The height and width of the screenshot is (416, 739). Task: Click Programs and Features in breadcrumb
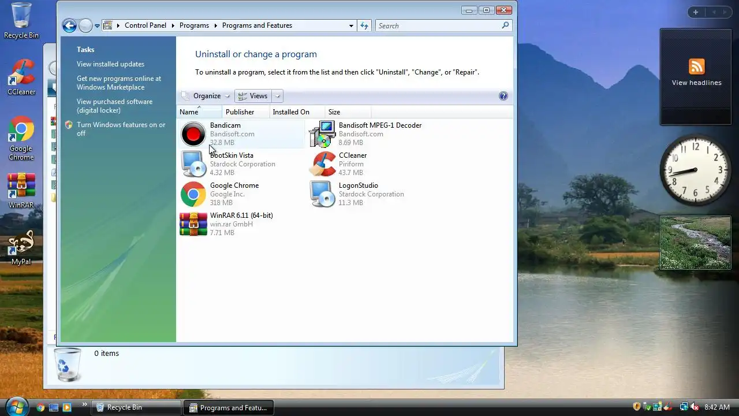(x=257, y=25)
